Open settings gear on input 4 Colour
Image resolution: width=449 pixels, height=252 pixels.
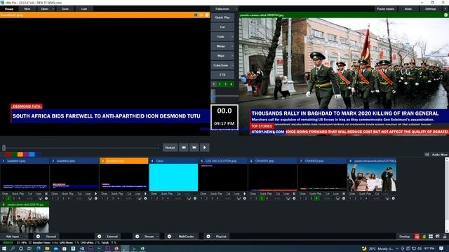pos(195,198)
